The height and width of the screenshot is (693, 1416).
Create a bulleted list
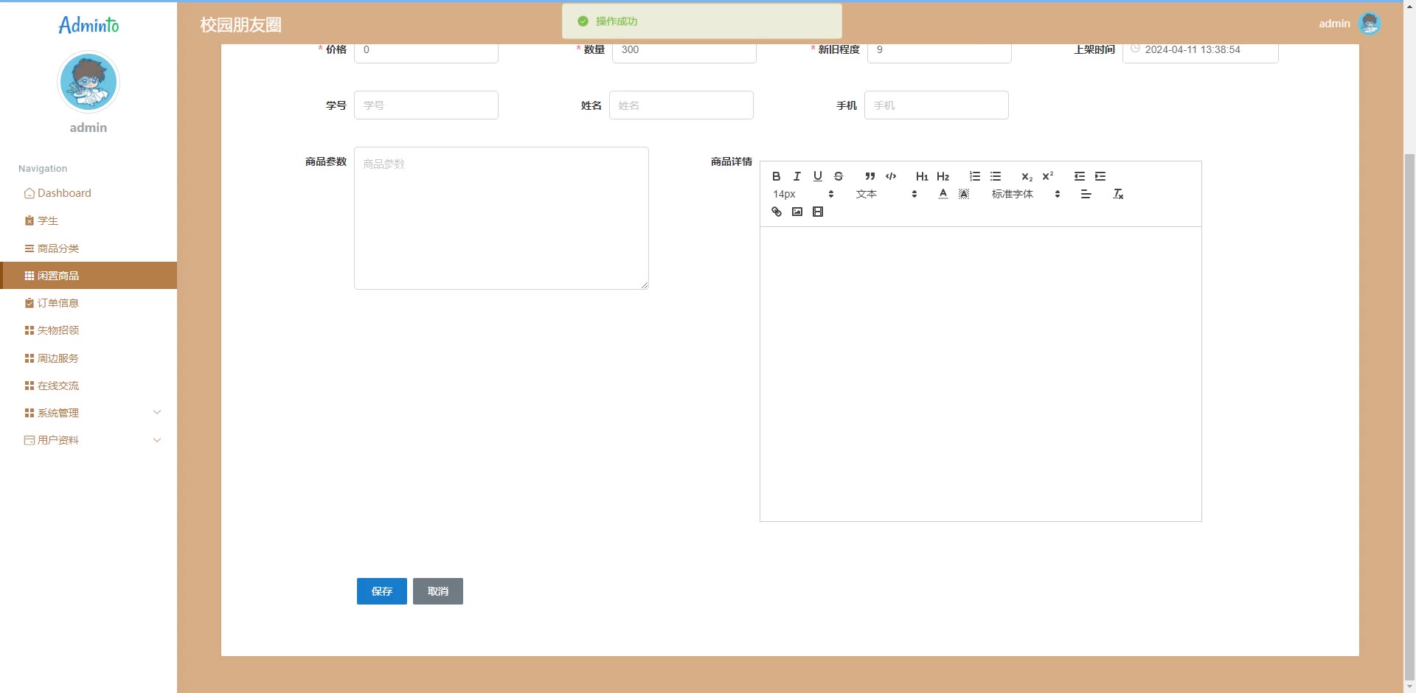[x=996, y=176]
